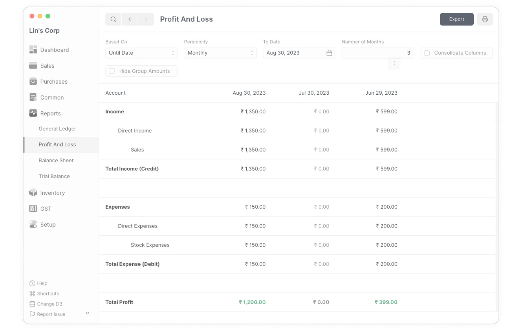Open the GST section icon
522x331 pixels.
[33, 209]
